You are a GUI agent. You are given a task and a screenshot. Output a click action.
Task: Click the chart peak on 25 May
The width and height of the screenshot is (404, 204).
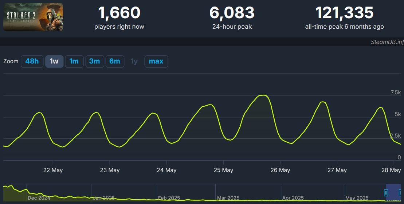[263, 95]
